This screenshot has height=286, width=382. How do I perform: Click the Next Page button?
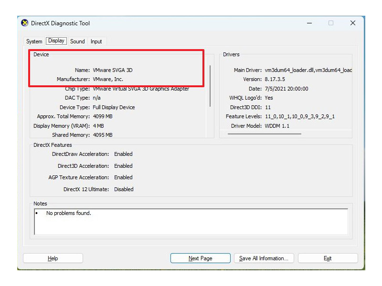point(200,258)
